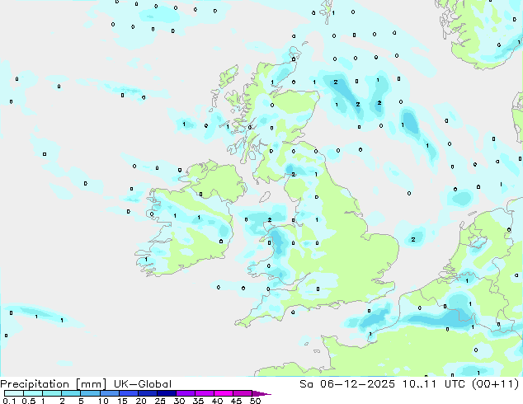Click the 2–5 mm legend color swatch

(71, 393)
